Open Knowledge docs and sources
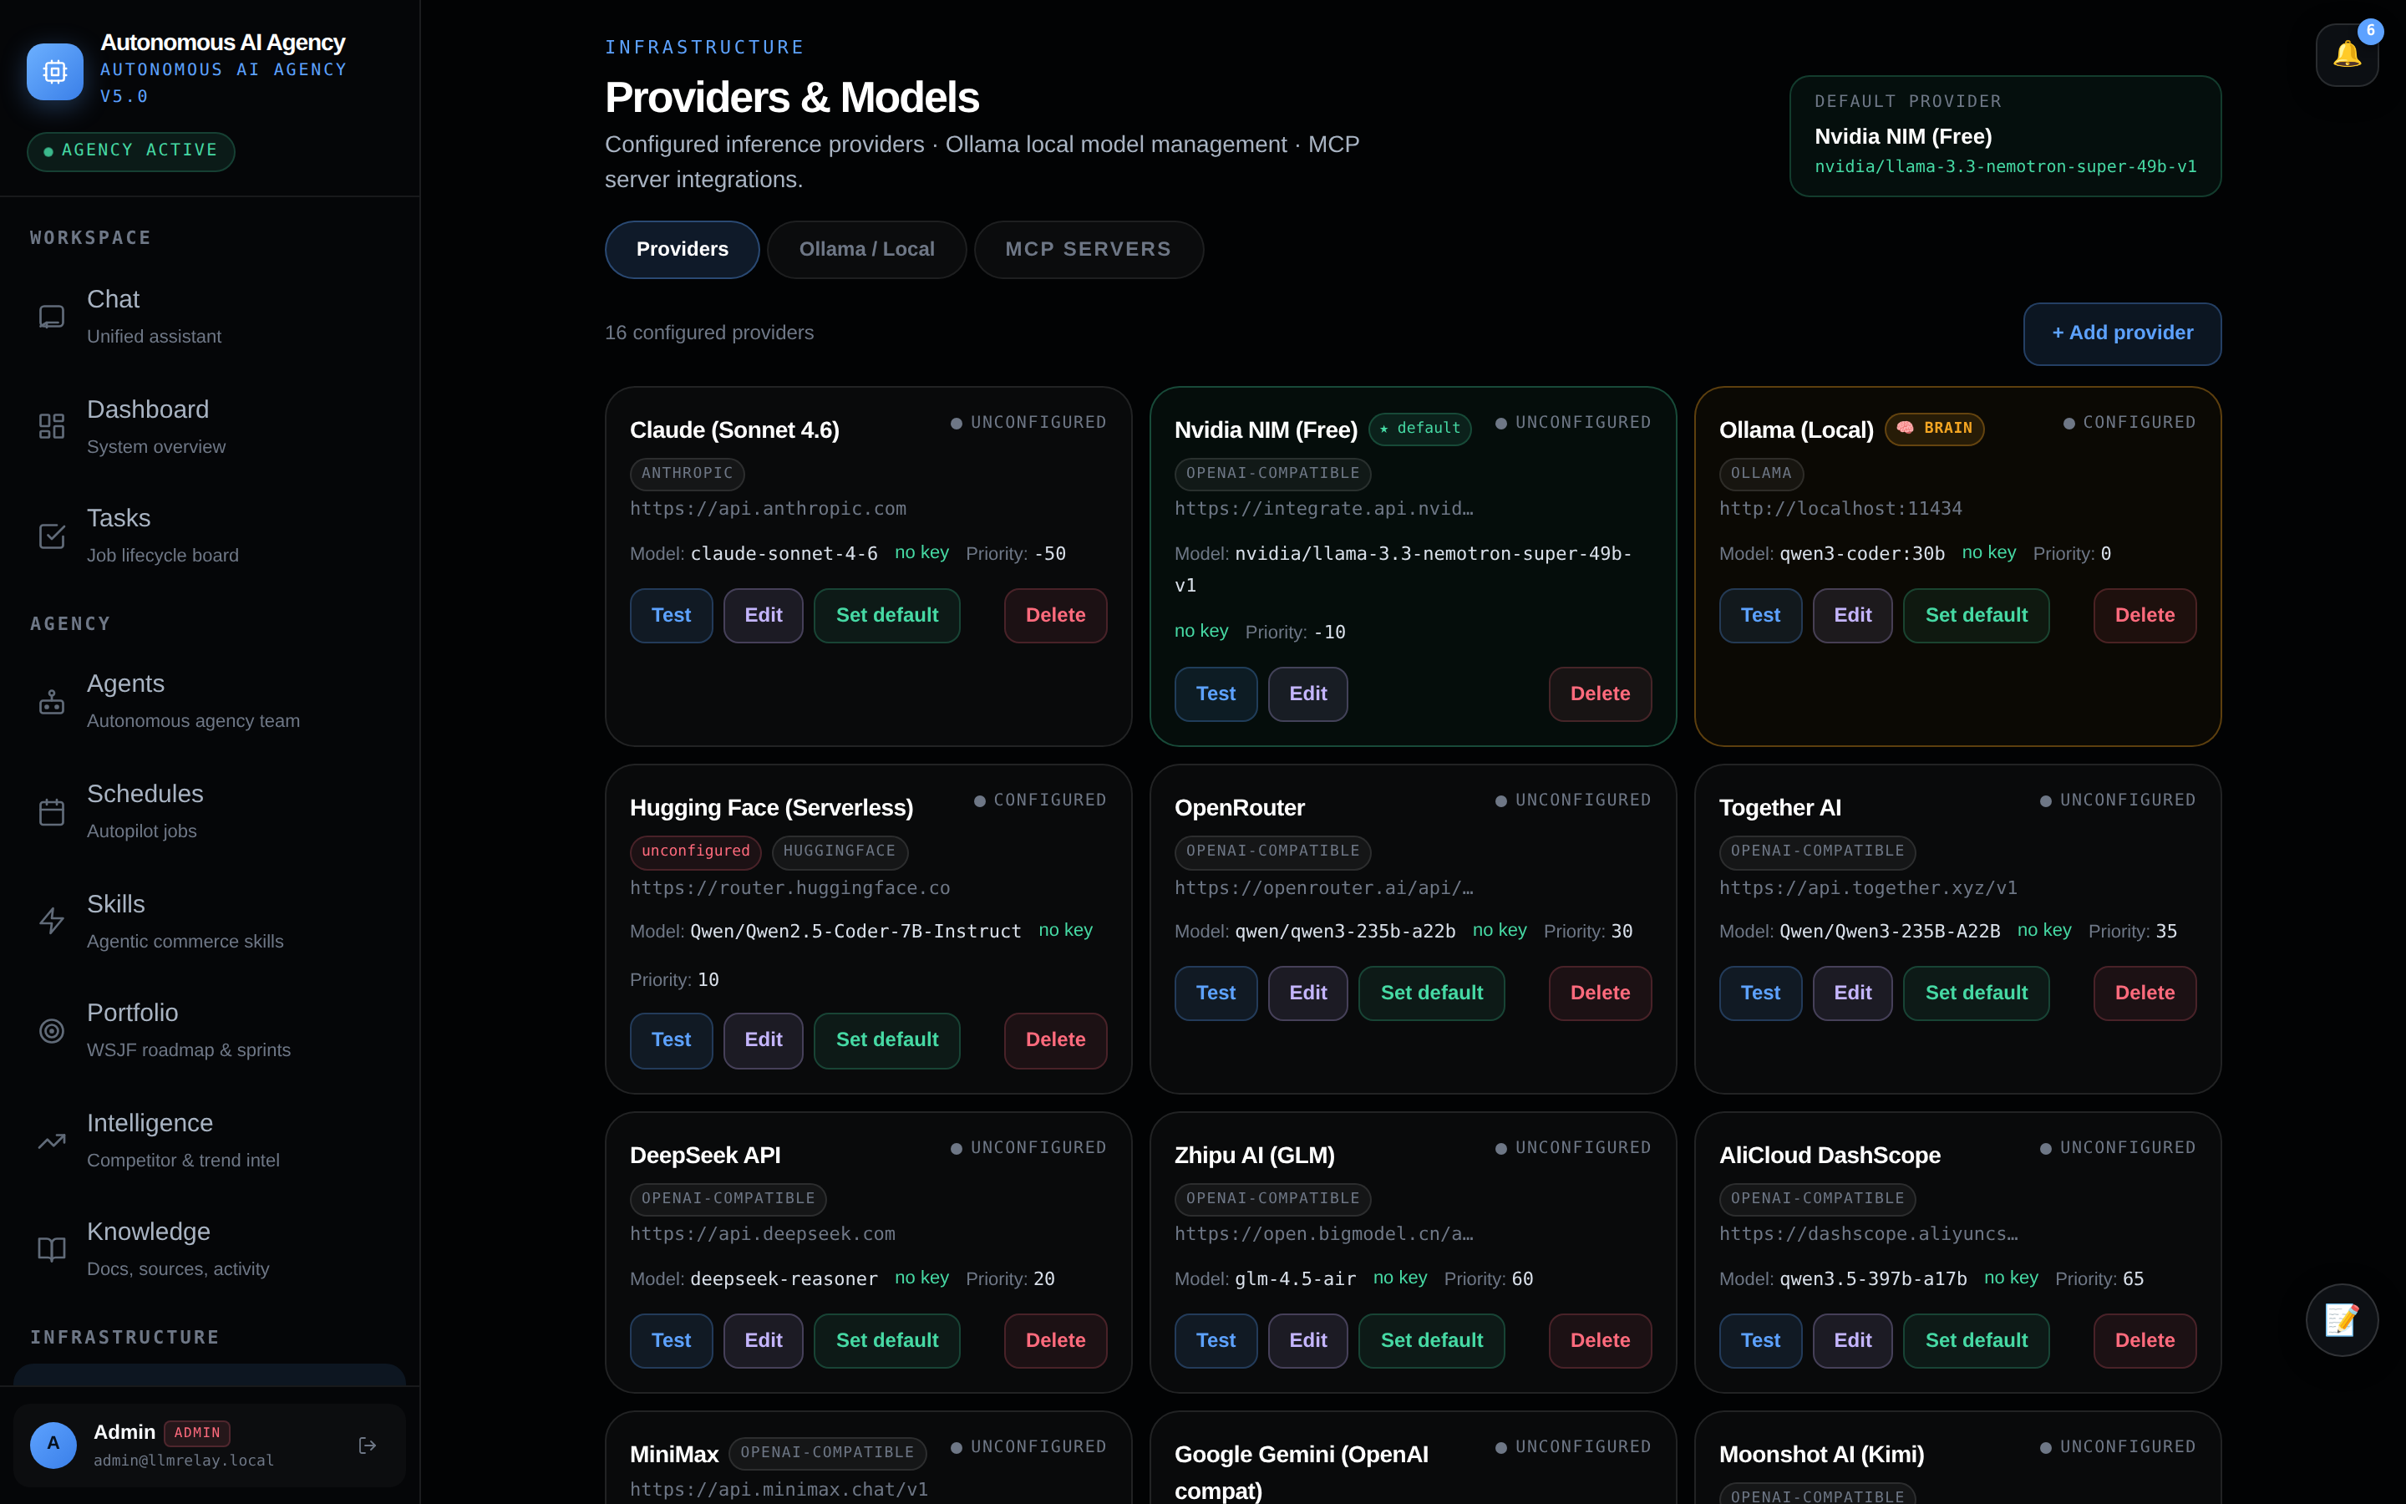The width and height of the screenshot is (2406, 1504). [x=210, y=1249]
